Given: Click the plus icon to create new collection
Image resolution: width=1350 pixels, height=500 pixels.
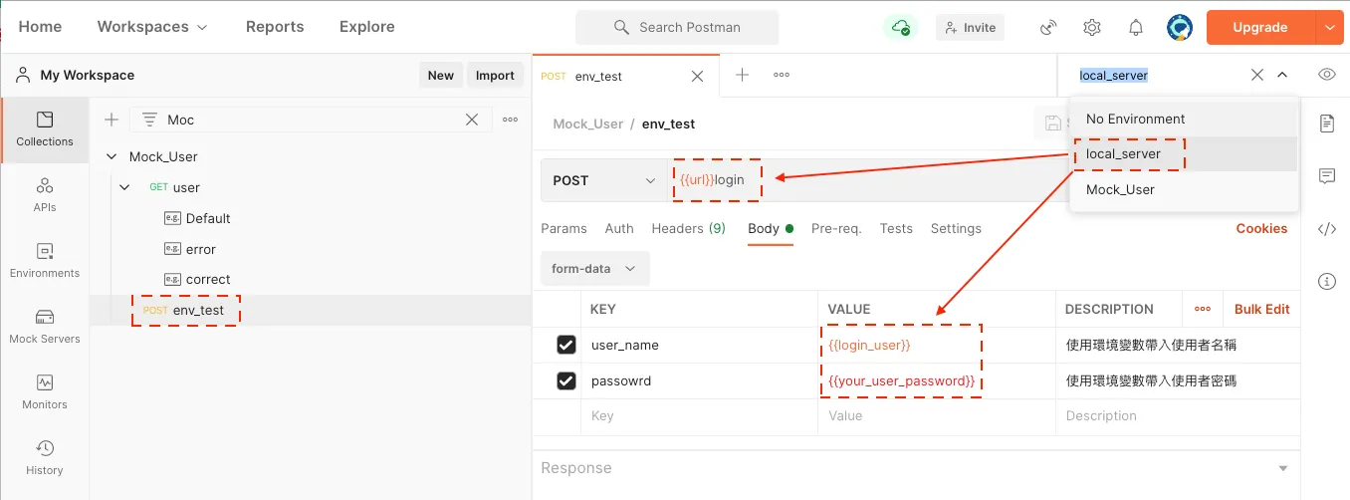Looking at the screenshot, I should 112,120.
